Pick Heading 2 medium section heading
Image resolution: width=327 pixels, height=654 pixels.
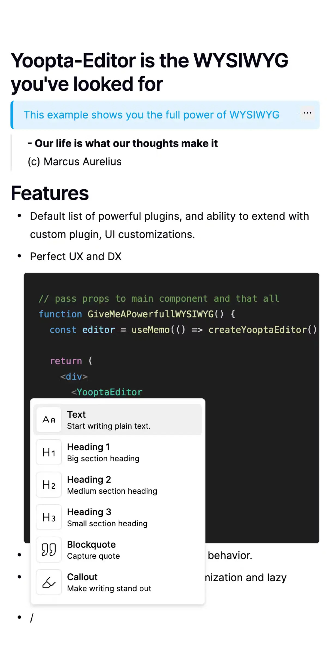112,485
